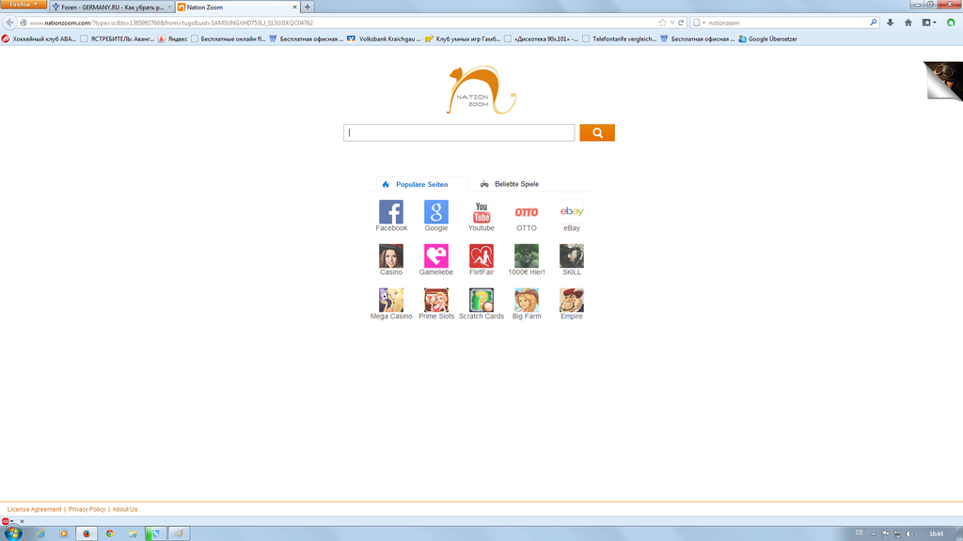Close the add-on bar
963x541 pixels.
point(23,521)
